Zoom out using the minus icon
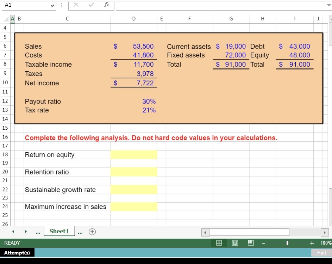Screen dimensions: 332x264 pos(262,243)
